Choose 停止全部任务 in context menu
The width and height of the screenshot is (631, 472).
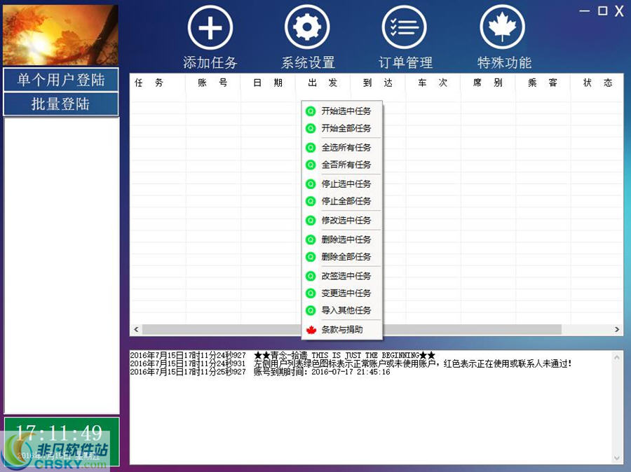click(x=346, y=201)
